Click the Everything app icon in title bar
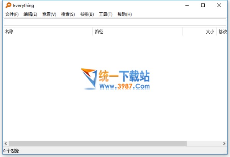Viewport: 230px width, 157px height. click(8, 5)
